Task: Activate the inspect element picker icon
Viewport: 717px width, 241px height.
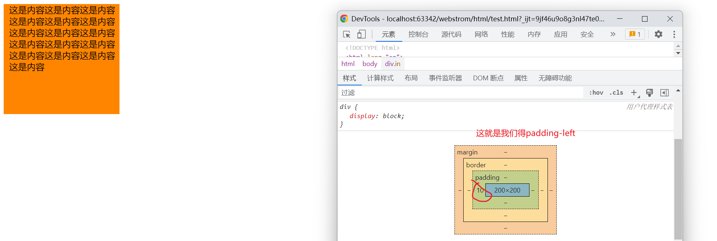Action: click(x=346, y=34)
